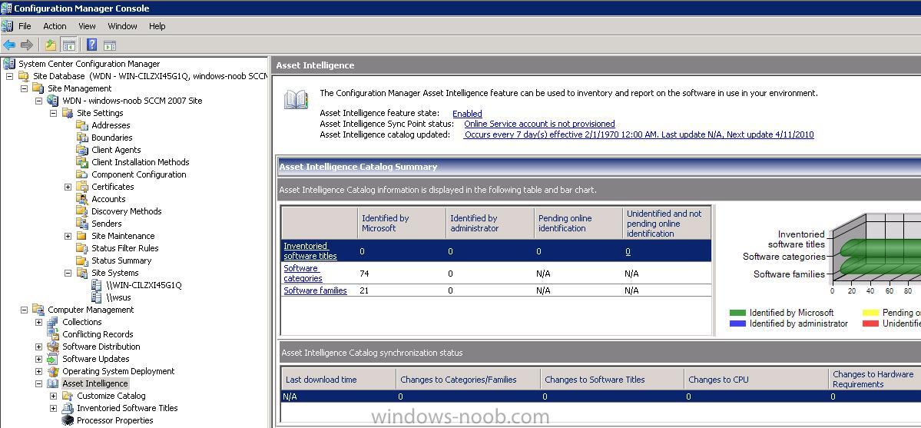Expand the Site Maintenance node

pos(68,237)
